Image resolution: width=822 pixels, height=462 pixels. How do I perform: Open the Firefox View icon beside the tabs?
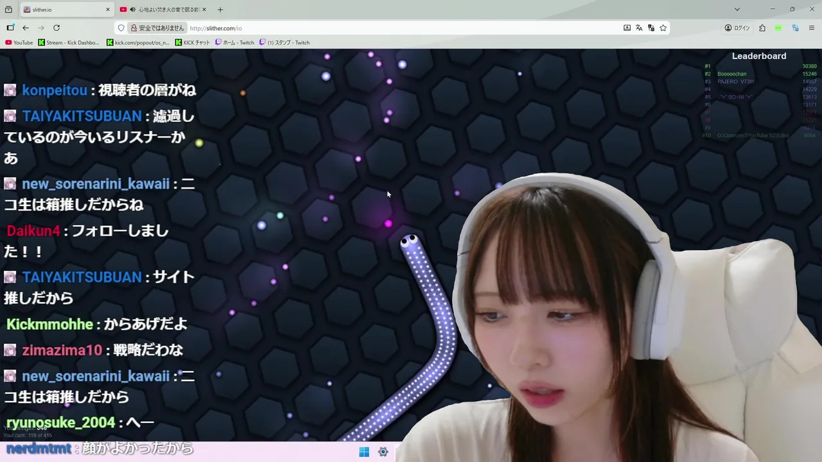point(8,10)
